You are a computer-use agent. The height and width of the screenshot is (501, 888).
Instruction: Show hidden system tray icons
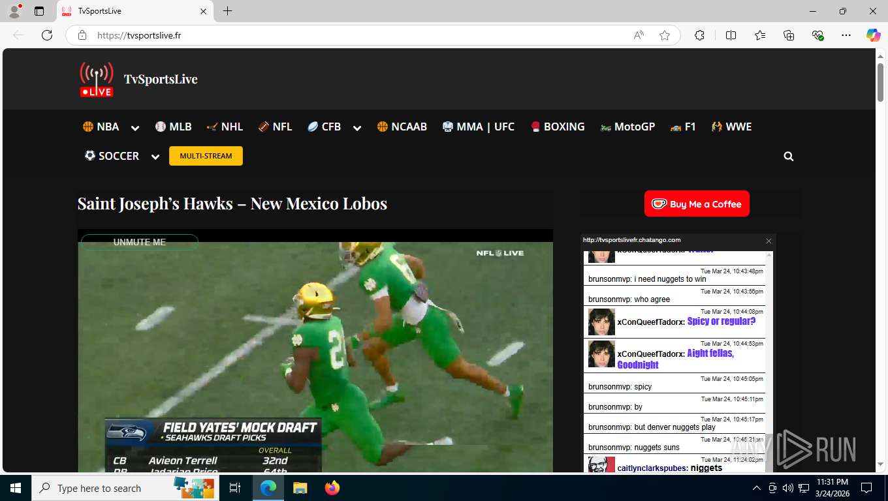coord(757,488)
